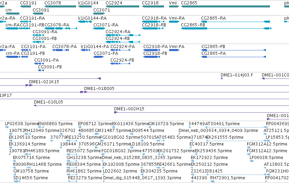Click EST label GM10729.5prime

(166, 124)
